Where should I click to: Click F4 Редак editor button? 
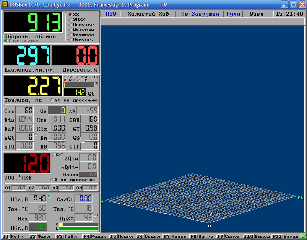click(x=94, y=237)
